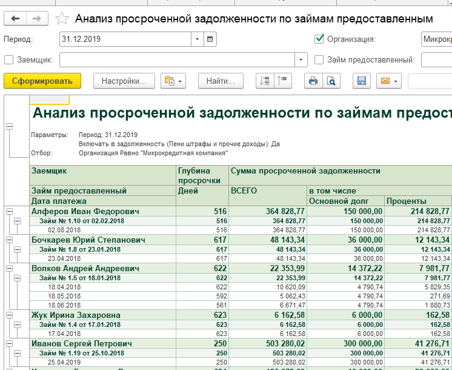Collapse Иванов Сергей Петрович group
452x370 pixels.
10,343
